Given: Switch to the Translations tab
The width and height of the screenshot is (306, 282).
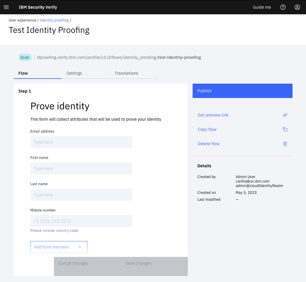Looking at the screenshot, I should [126, 73].
